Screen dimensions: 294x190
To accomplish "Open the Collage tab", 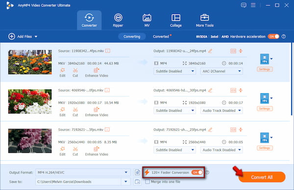I will click(176, 20).
